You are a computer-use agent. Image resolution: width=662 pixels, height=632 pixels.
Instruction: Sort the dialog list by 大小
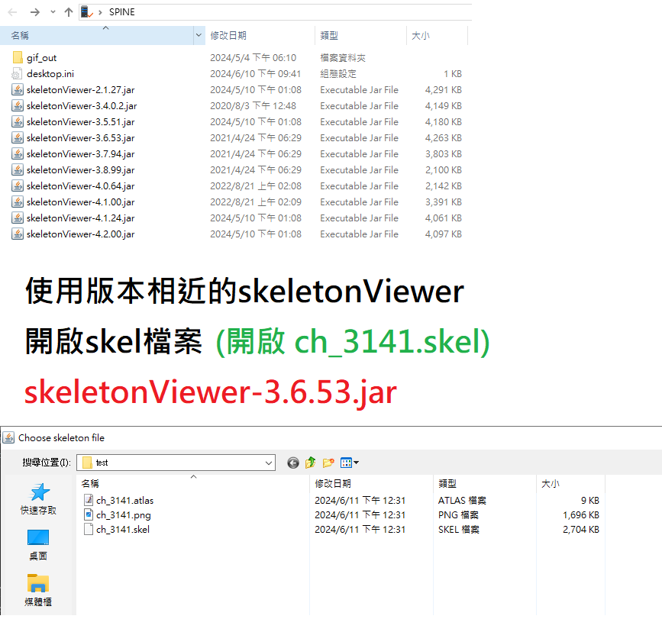click(570, 483)
